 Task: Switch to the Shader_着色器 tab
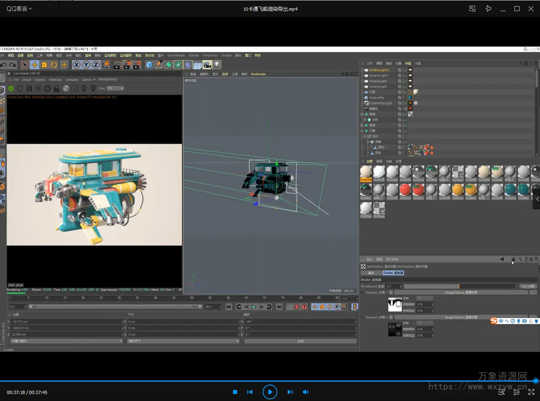pos(393,273)
